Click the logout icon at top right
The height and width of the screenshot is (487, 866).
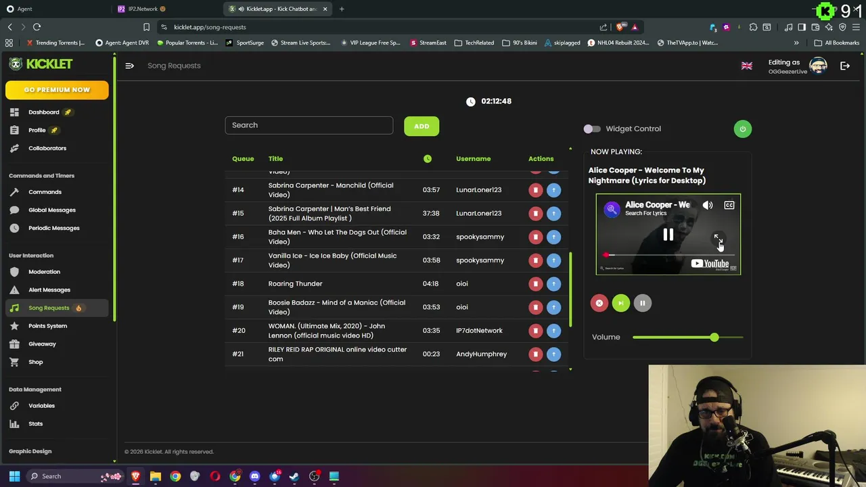tap(845, 66)
